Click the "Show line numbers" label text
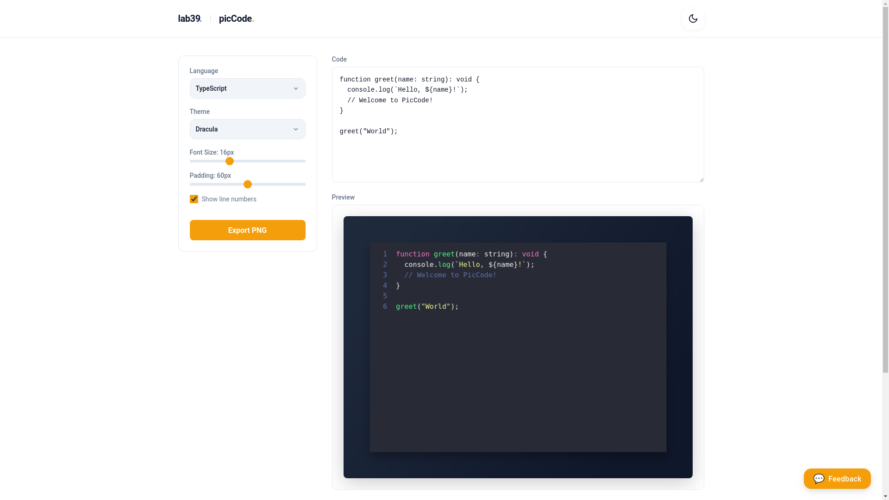Image resolution: width=889 pixels, height=500 pixels. click(x=229, y=199)
